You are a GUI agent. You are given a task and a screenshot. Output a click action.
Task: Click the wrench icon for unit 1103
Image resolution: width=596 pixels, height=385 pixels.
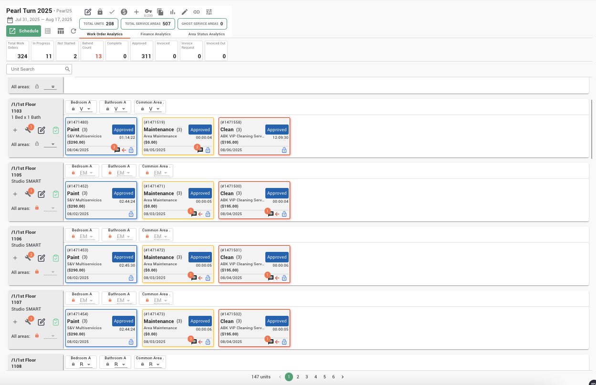coord(28,130)
